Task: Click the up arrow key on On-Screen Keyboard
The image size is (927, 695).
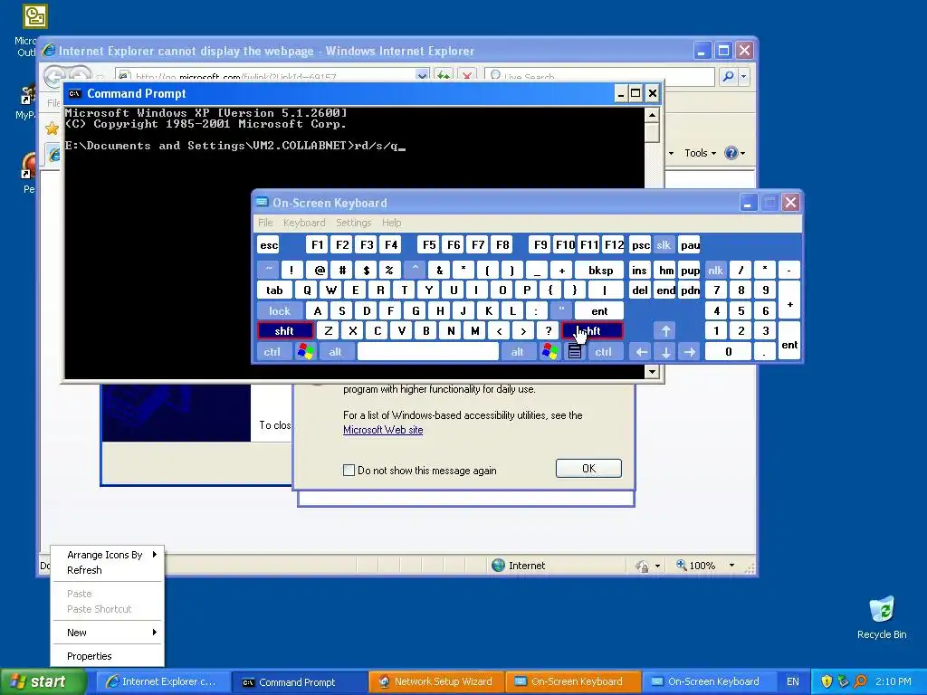Action: point(665,331)
